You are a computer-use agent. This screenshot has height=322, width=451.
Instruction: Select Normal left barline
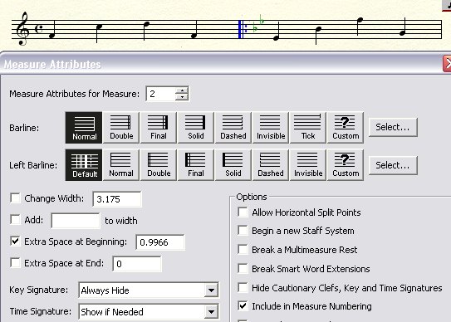pos(121,165)
